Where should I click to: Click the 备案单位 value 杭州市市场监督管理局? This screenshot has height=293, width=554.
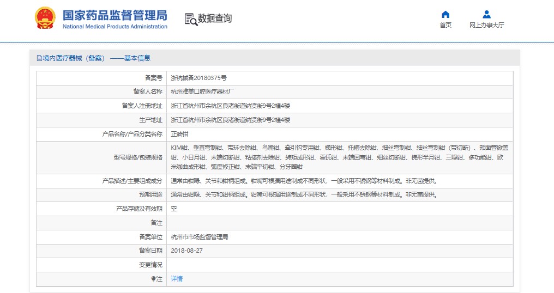click(x=199, y=237)
